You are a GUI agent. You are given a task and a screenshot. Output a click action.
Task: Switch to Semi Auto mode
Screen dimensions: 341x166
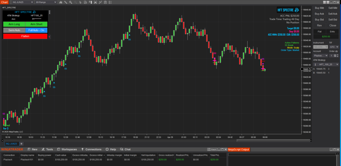point(14,30)
